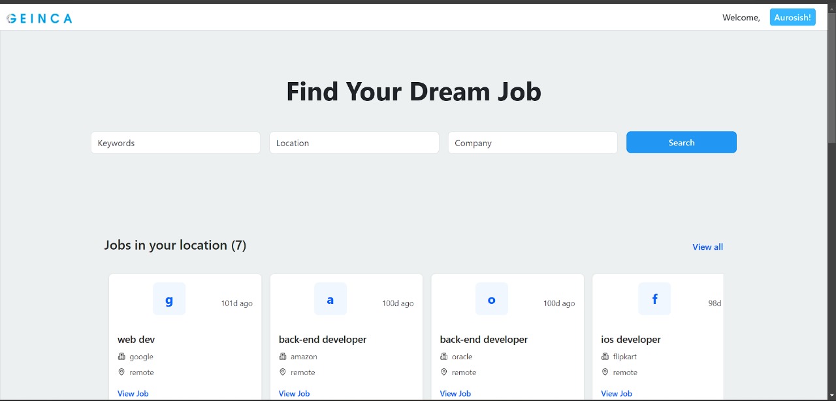Open the Aurosish! user button
This screenshot has width=836, height=401.
[x=793, y=18]
